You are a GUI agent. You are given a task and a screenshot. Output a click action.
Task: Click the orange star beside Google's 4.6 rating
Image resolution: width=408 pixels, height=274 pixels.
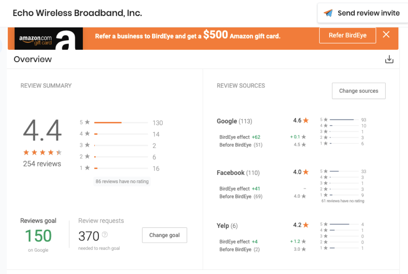coord(306,120)
